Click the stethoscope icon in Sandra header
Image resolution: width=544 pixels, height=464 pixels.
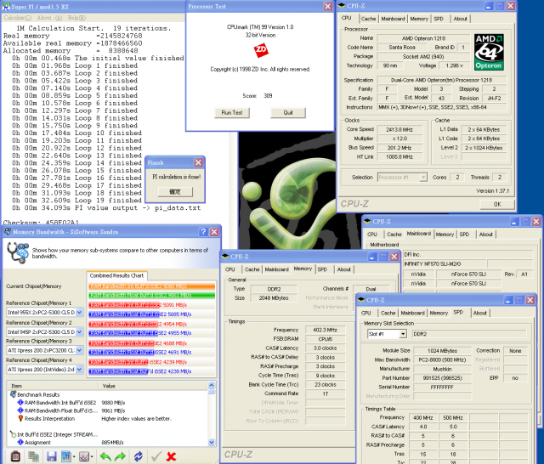[18, 252]
